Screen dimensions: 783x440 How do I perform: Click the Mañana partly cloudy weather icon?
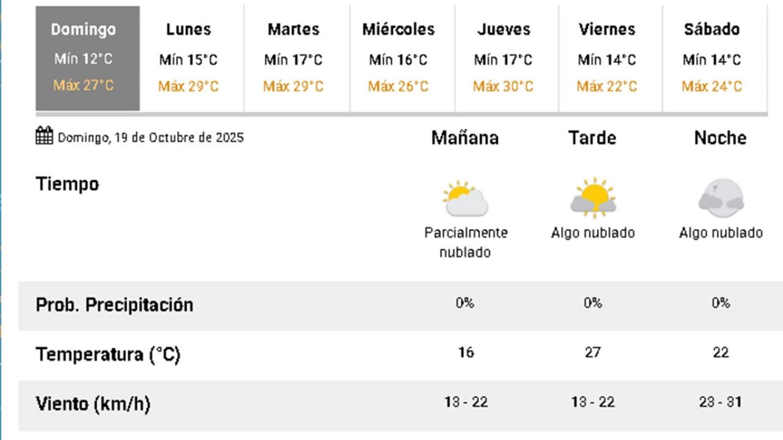[466, 199]
